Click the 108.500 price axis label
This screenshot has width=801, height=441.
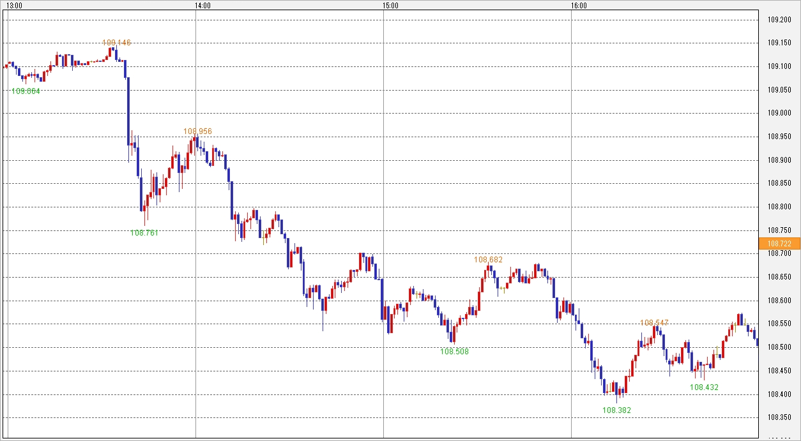coord(779,347)
